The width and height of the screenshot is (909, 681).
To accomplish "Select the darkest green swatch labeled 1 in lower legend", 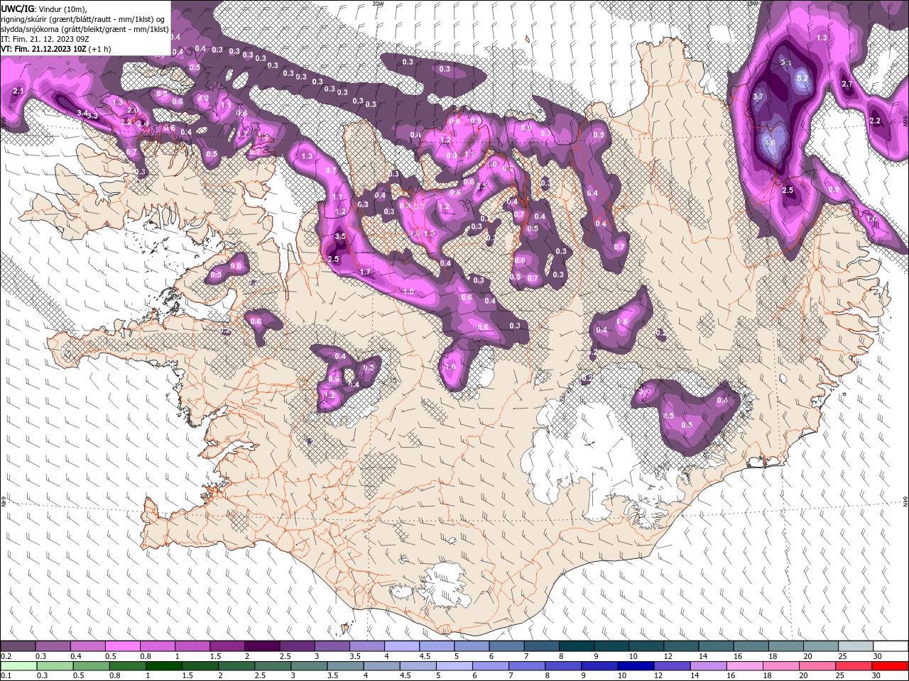I will click(x=164, y=666).
